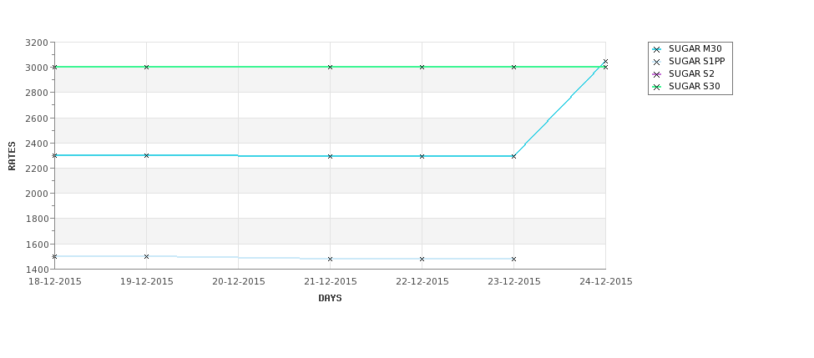Click the SUGAR S1PP legend marker icon
The height and width of the screenshot is (358, 814).
click(656, 62)
